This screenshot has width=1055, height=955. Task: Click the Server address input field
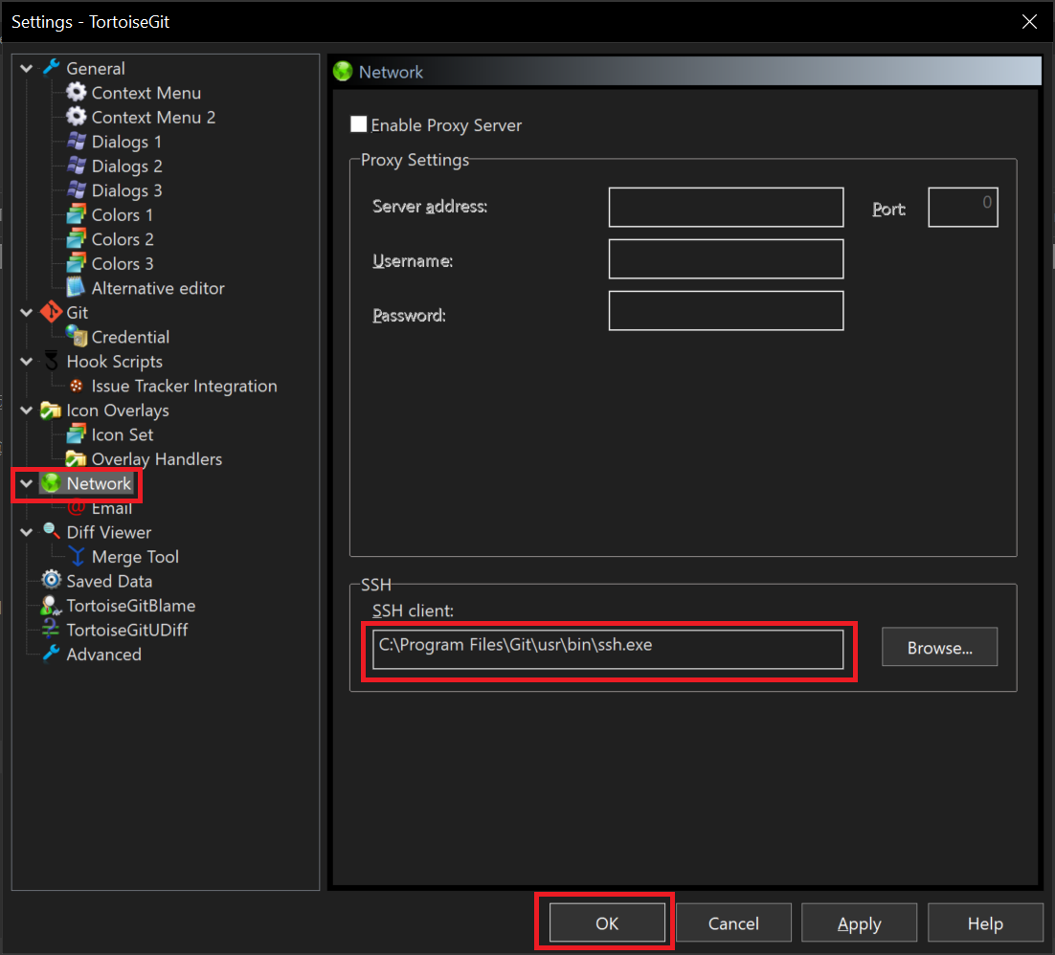pyautogui.click(x=726, y=207)
